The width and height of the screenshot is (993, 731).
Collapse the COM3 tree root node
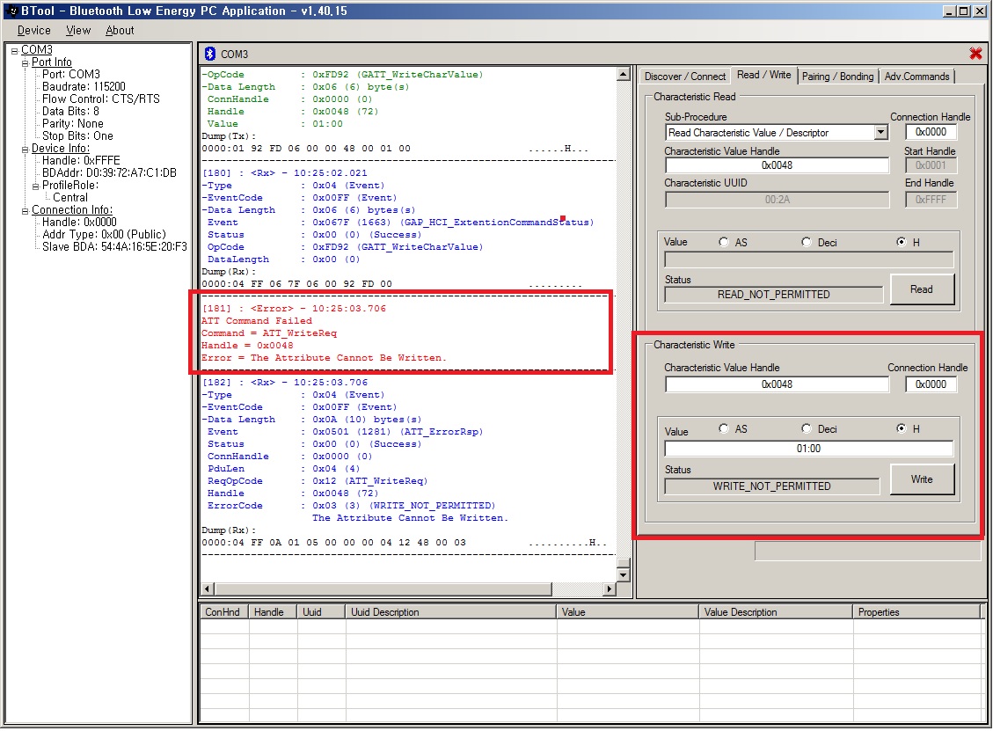coord(15,51)
